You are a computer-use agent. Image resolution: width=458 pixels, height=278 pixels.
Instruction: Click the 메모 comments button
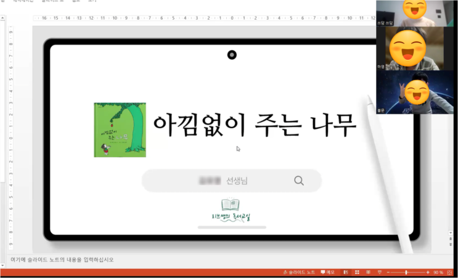[x=327, y=272]
